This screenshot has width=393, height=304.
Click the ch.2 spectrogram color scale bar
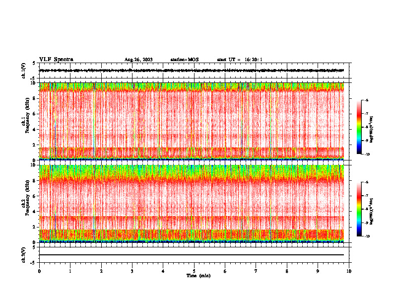[359, 209]
